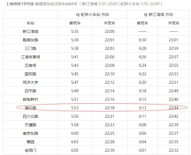Select the 6:13 time in 海伦路 row
This screenshot has width=191, height=155.
(x=142, y=108)
